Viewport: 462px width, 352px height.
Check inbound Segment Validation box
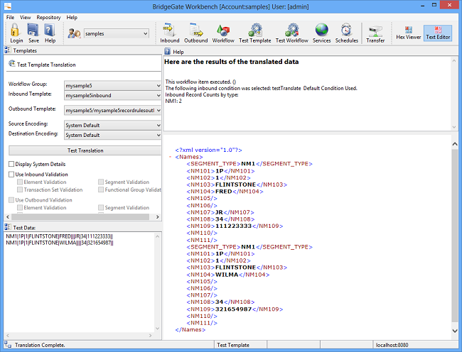click(x=101, y=182)
